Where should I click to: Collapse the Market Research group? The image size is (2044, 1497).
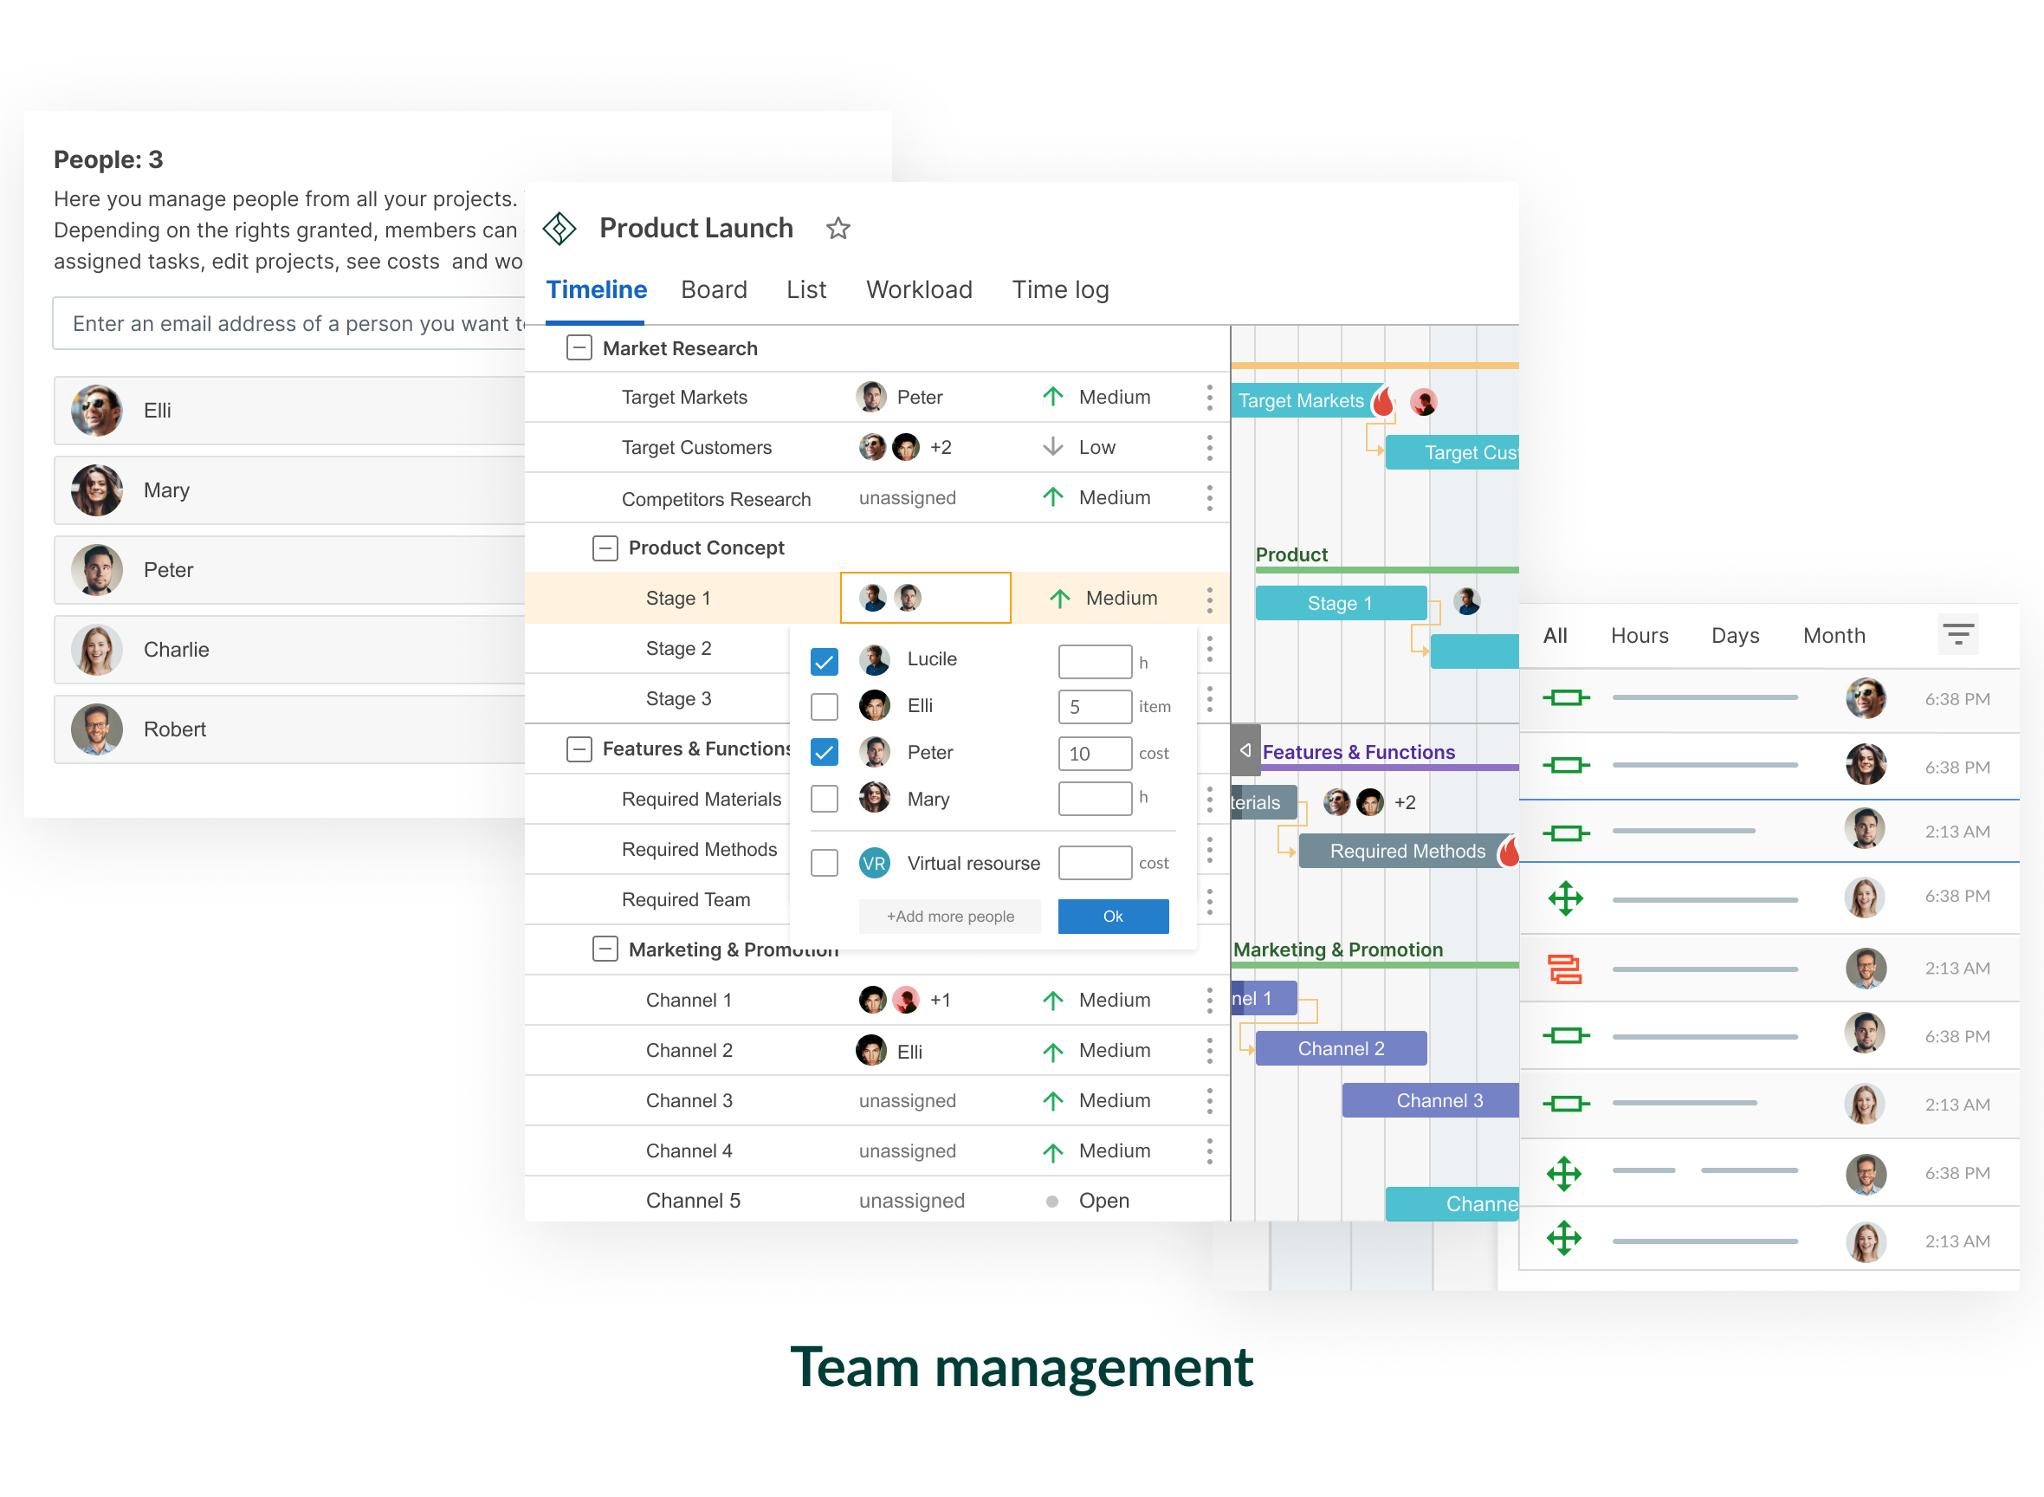pyautogui.click(x=579, y=348)
